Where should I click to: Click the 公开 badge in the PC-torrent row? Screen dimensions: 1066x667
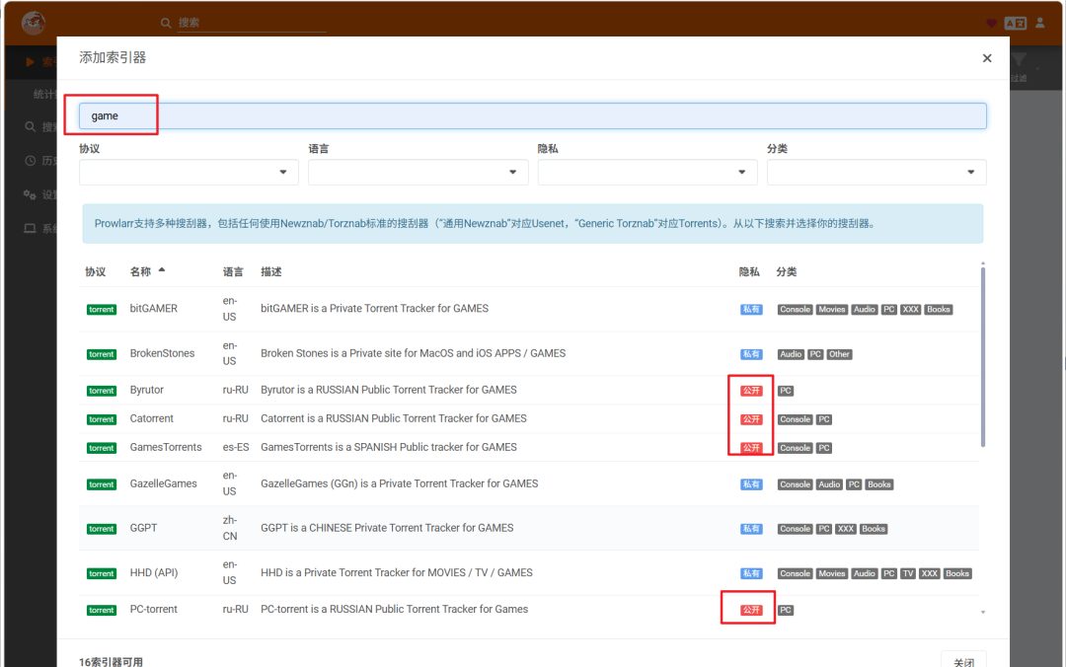750,611
